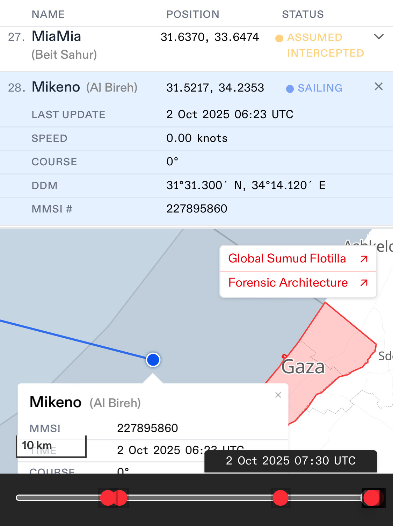Click the blue Sailing status dot
393x526 pixels.
tap(290, 89)
